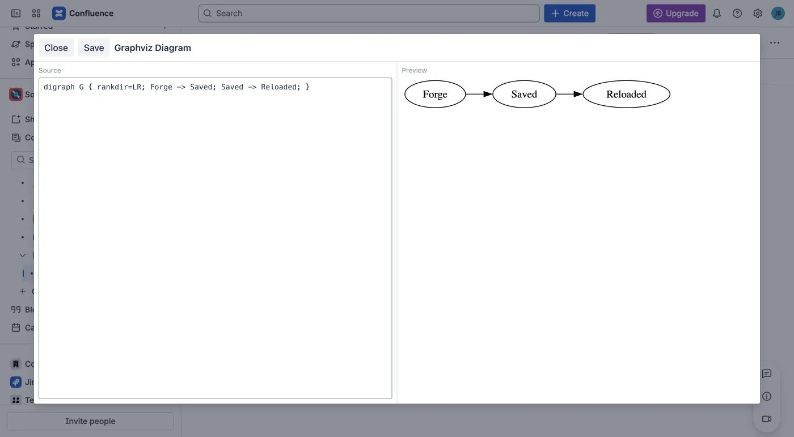Collapse the Confluence sidebar with the panel icon
The height and width of the screenshot is (437, 794).
click(16, 13)
